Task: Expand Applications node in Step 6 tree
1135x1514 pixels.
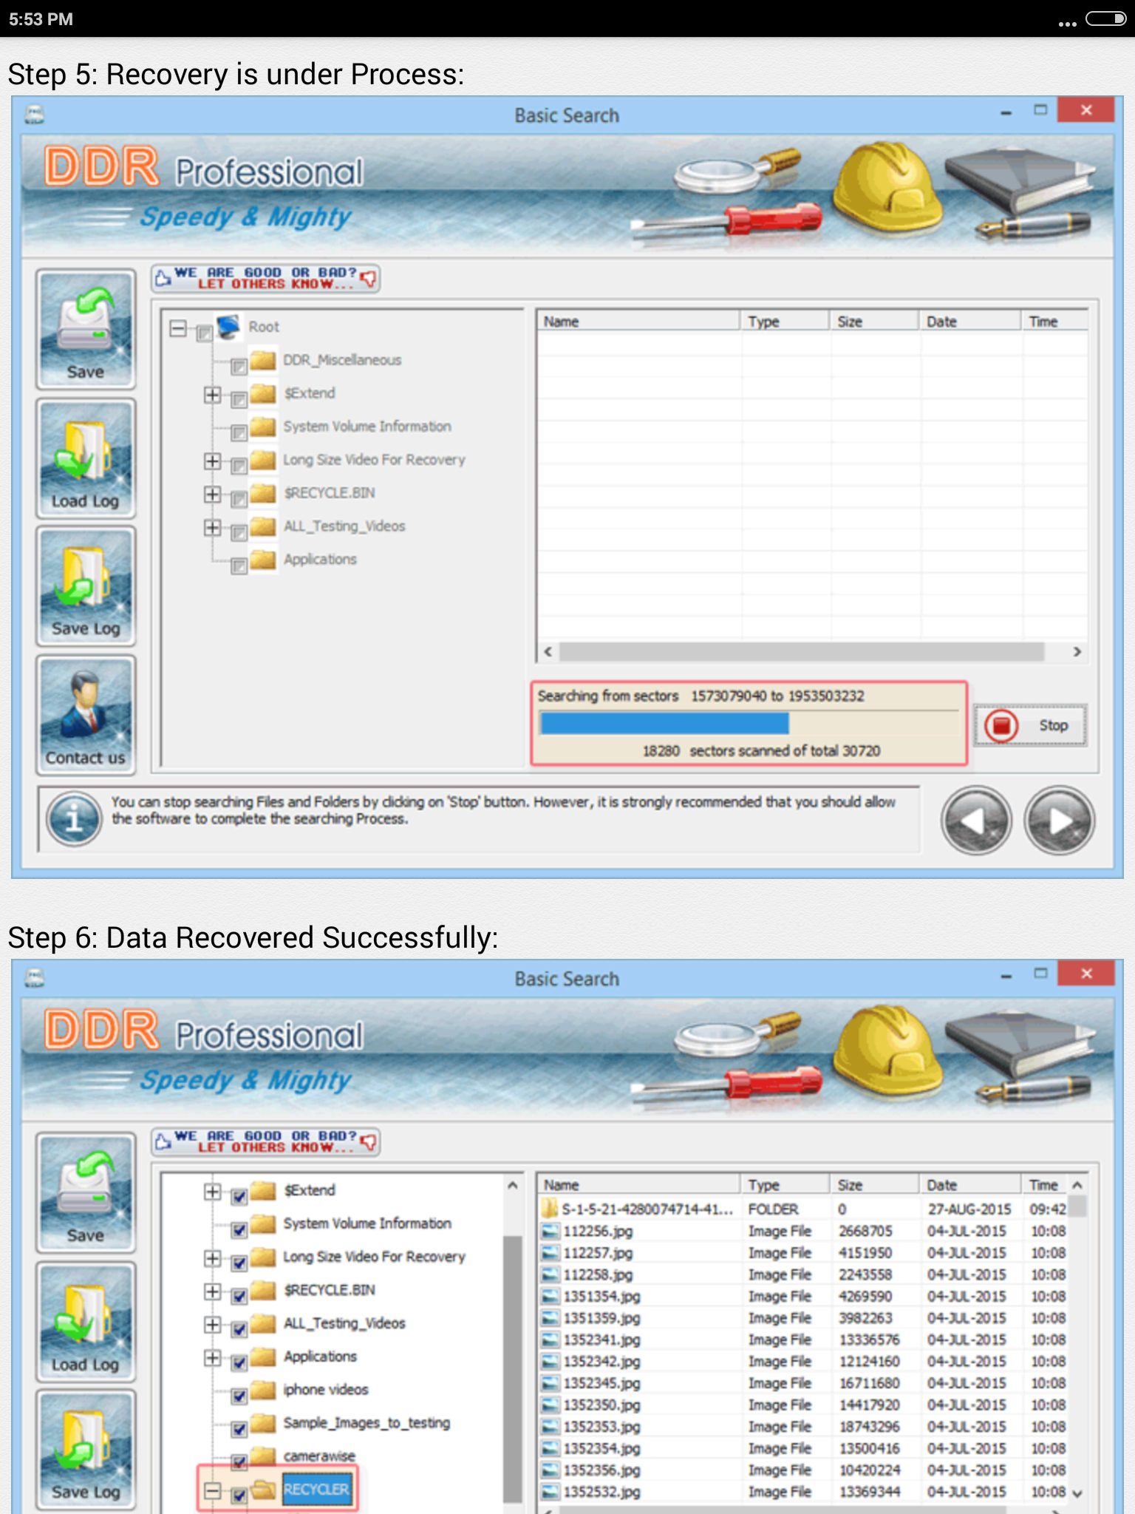Action: (212, 1357)
